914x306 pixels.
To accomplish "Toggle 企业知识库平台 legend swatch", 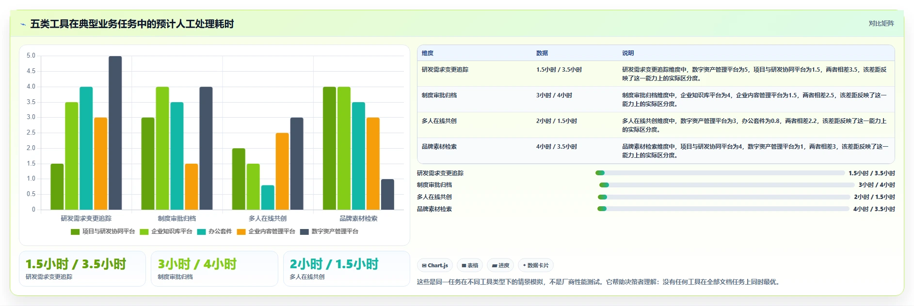I will tap(144, 231).
